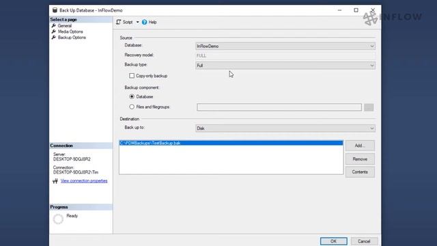
Task: Select the Media Options page
Action: (70, 31)
